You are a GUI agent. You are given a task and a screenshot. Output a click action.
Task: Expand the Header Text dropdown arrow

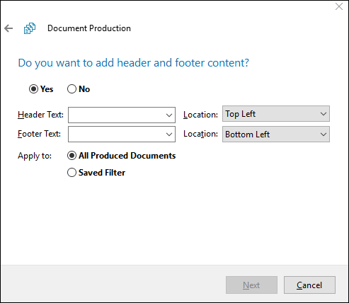[x=169, y=115]
